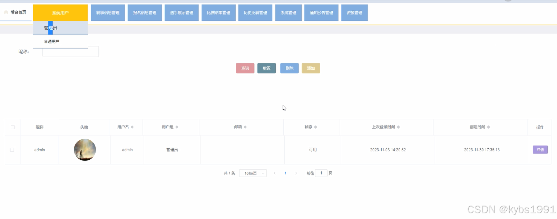The image size is (557, 219).
Task: Click the 前往 page number input
Action: coord(321,173)
